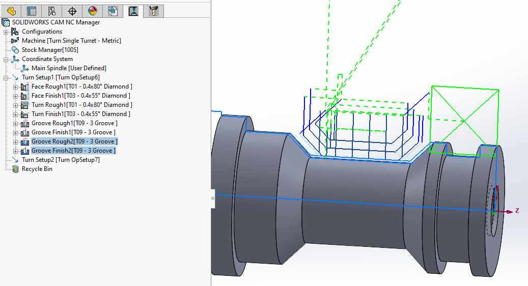Open the ConfigurationManager tab
Viewport: 528px width, 286px height.
tap(51, 11)
